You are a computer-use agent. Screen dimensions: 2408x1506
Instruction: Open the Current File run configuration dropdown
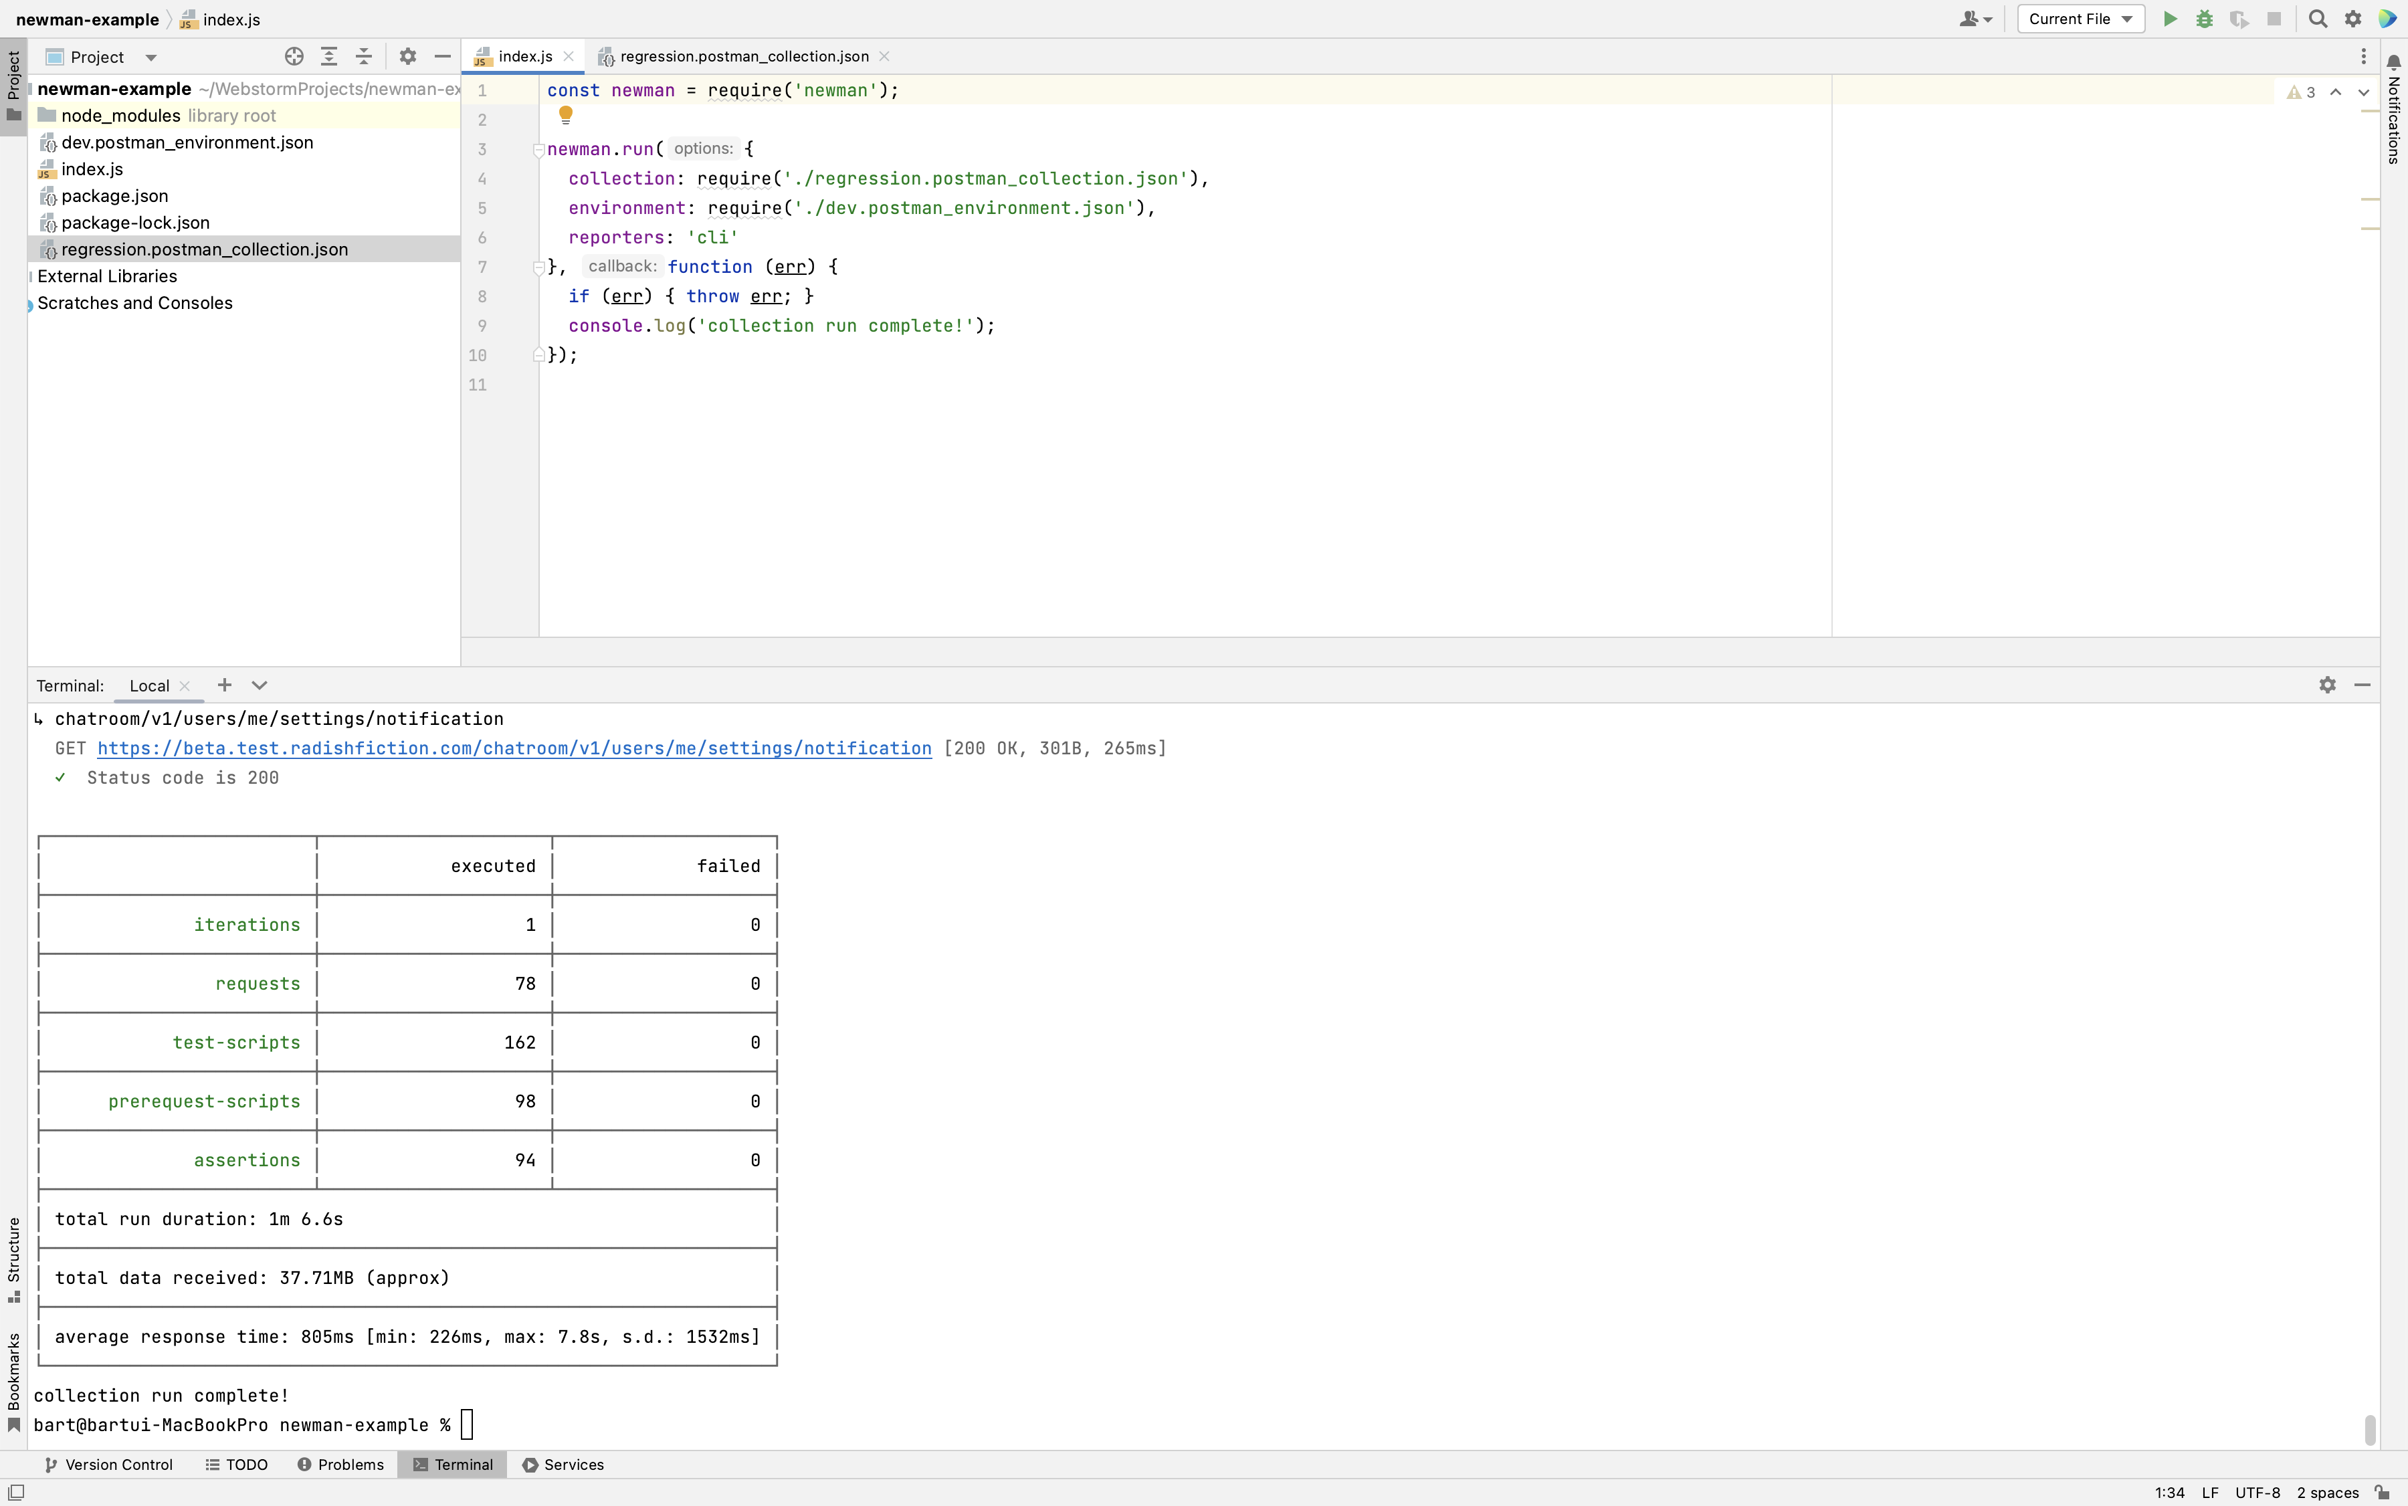[2080, 19]
